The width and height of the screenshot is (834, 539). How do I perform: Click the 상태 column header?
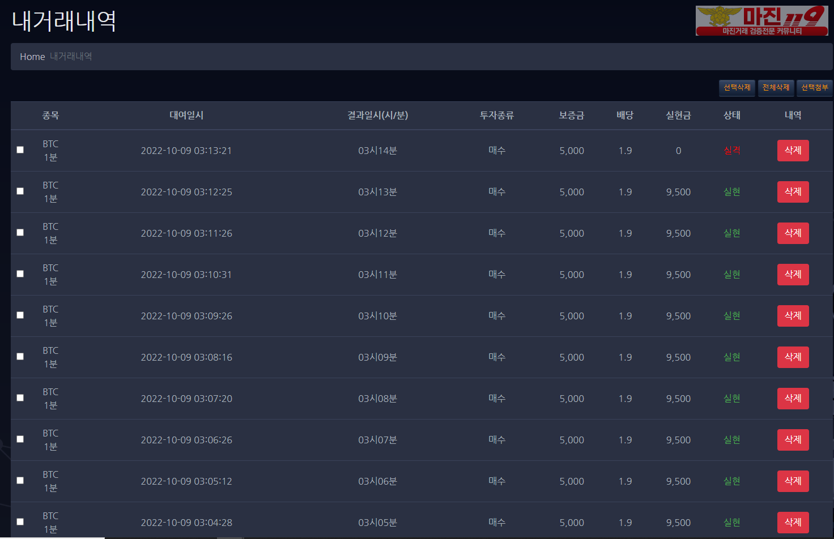point(732,115)
